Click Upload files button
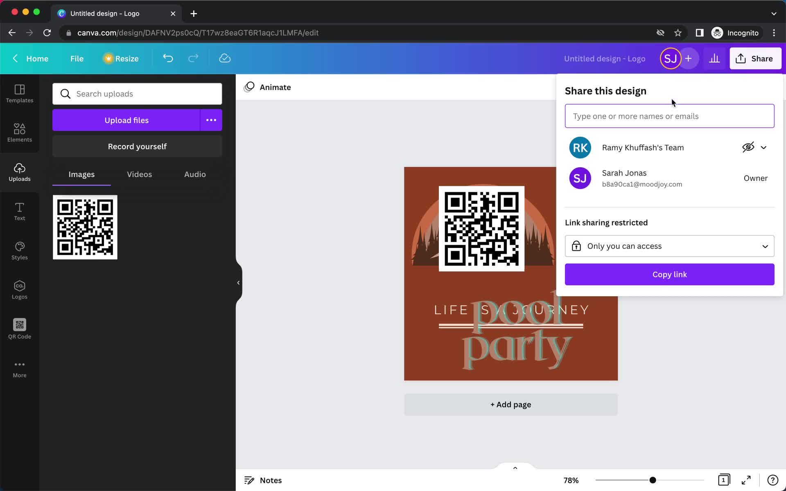Image resolution: width=786 pixels, height=491 pixels. click(x=127, y=120)
